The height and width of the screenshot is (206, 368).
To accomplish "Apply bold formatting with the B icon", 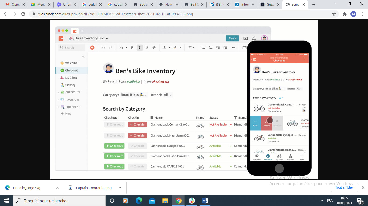I will (132, 48).
